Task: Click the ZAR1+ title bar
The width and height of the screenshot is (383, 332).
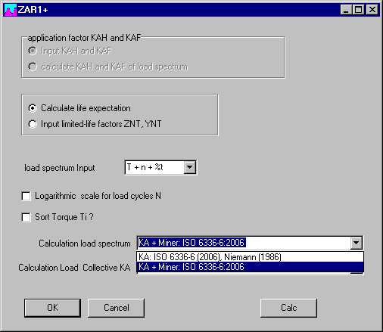Action: (191, 10)
